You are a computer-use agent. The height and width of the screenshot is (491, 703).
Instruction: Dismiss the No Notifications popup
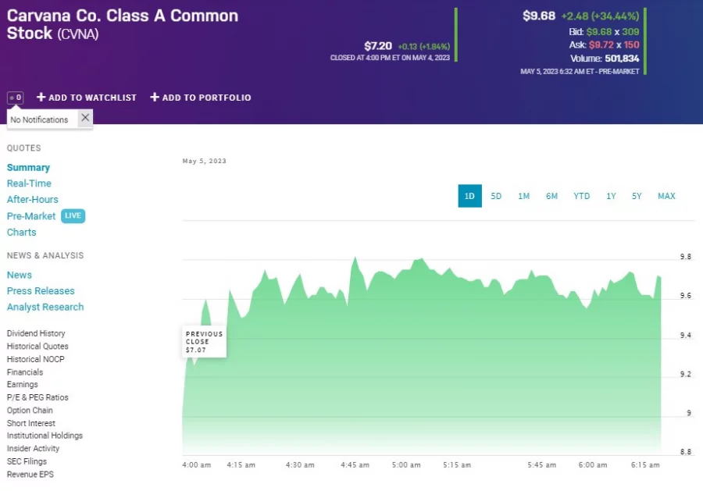(x=85, y=118)
